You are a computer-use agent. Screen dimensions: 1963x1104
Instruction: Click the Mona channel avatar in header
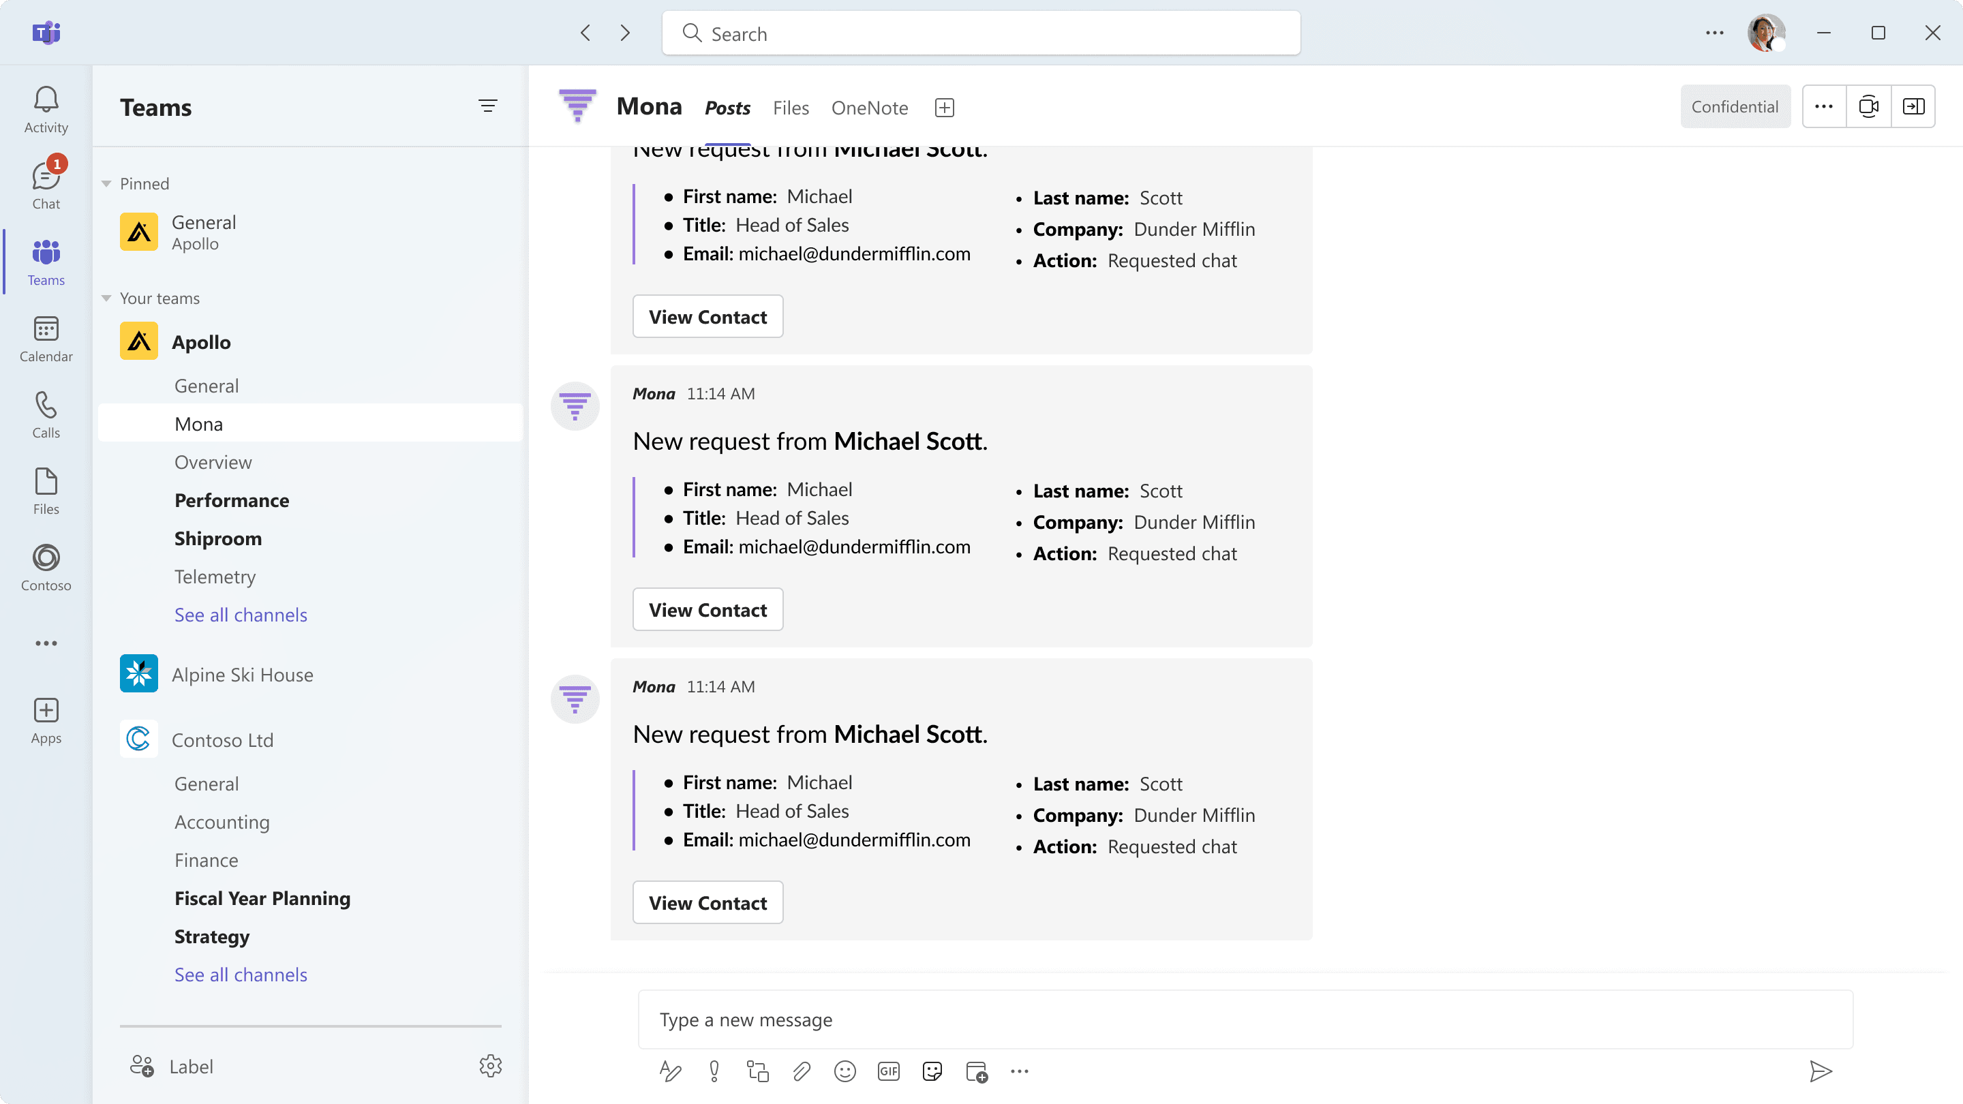[x=577, y=106]
